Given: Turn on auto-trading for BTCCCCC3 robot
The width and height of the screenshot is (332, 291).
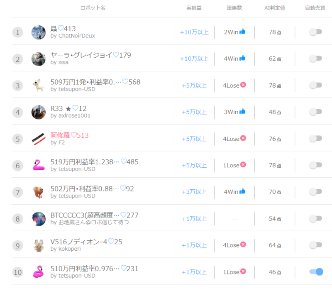Looking at the screenshot, I should (x=315, y=218).
